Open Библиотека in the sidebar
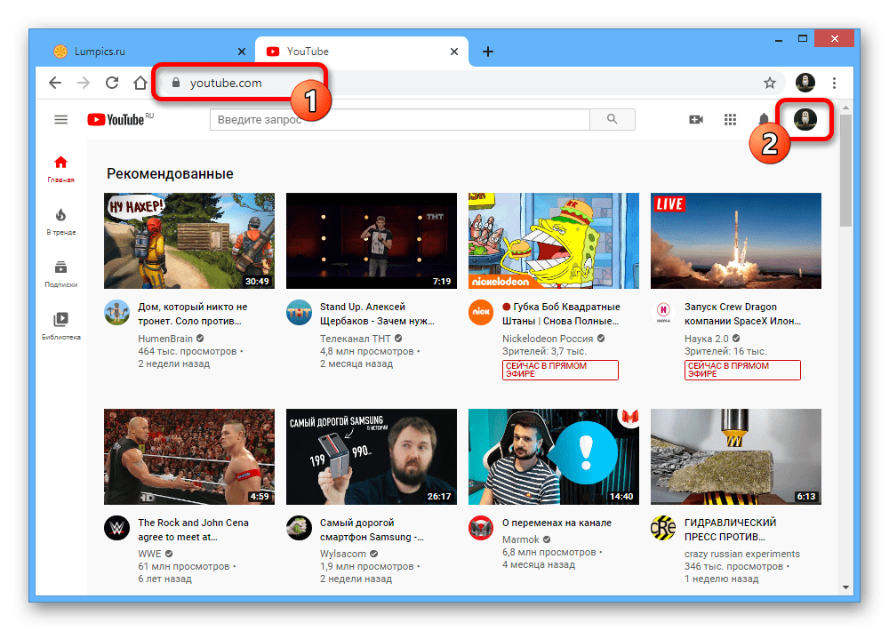The height and width of the screenshot is (631, 889). coord(60,326)
